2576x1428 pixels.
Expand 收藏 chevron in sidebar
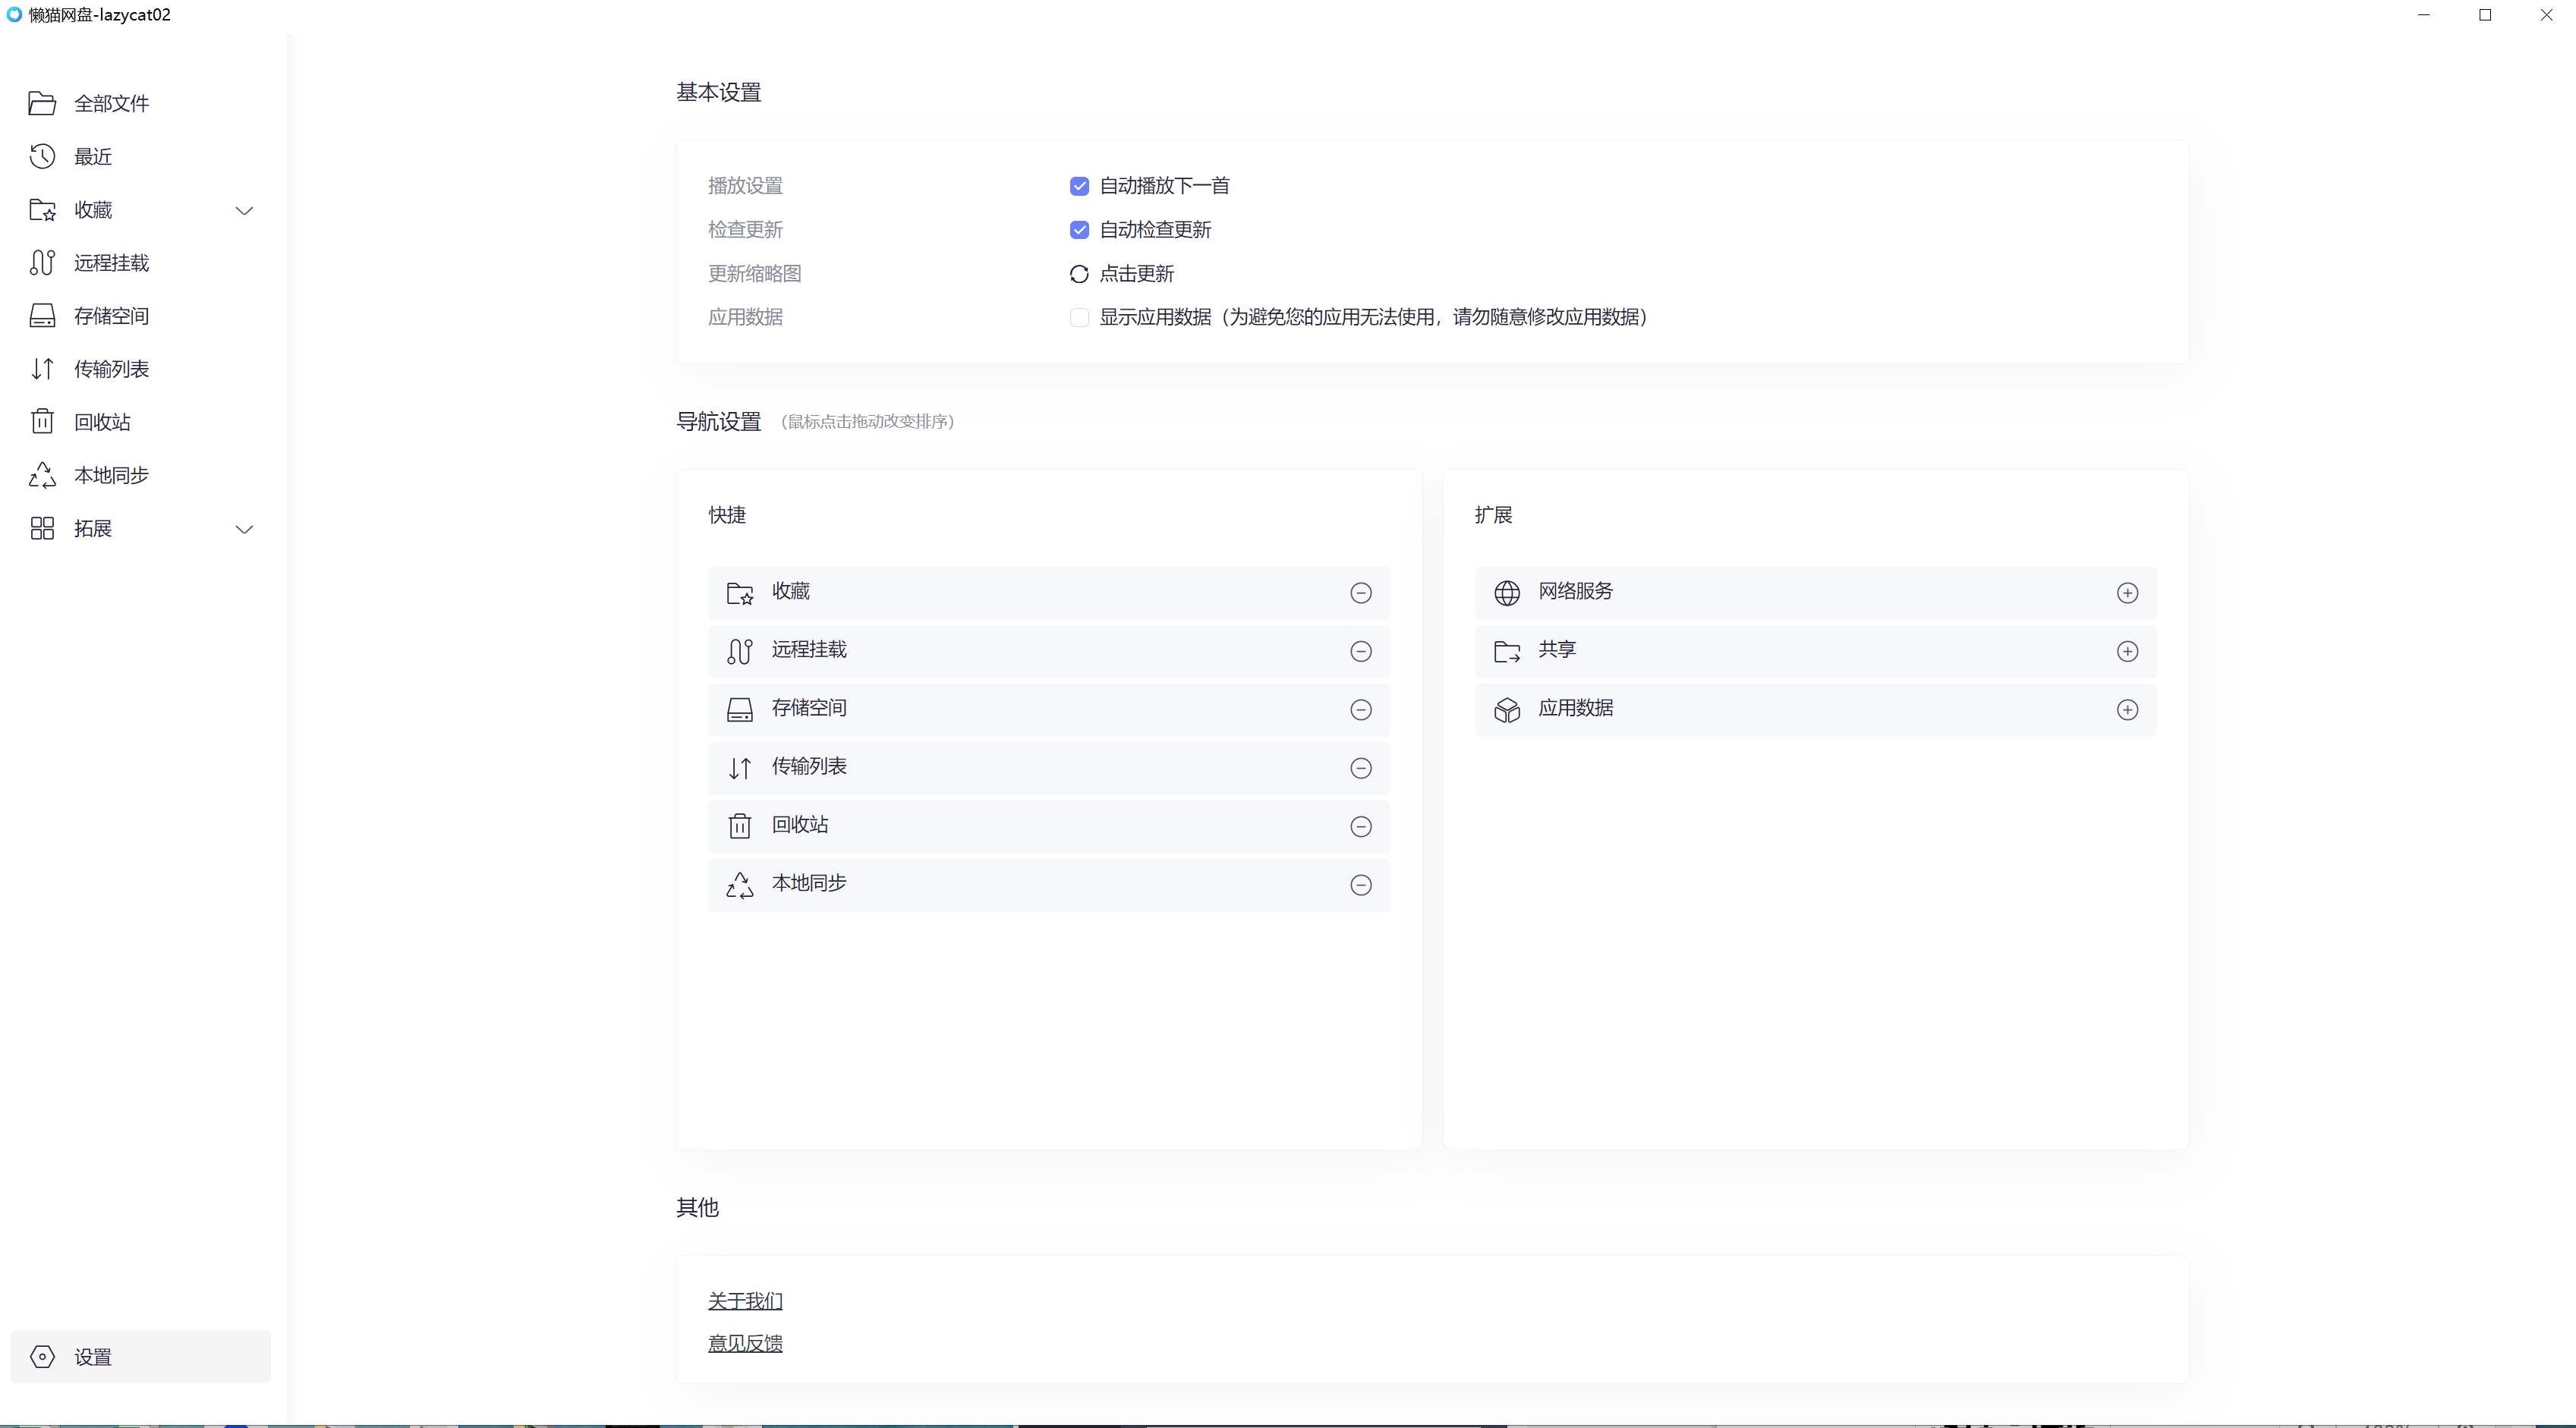[x=244, y=210]
